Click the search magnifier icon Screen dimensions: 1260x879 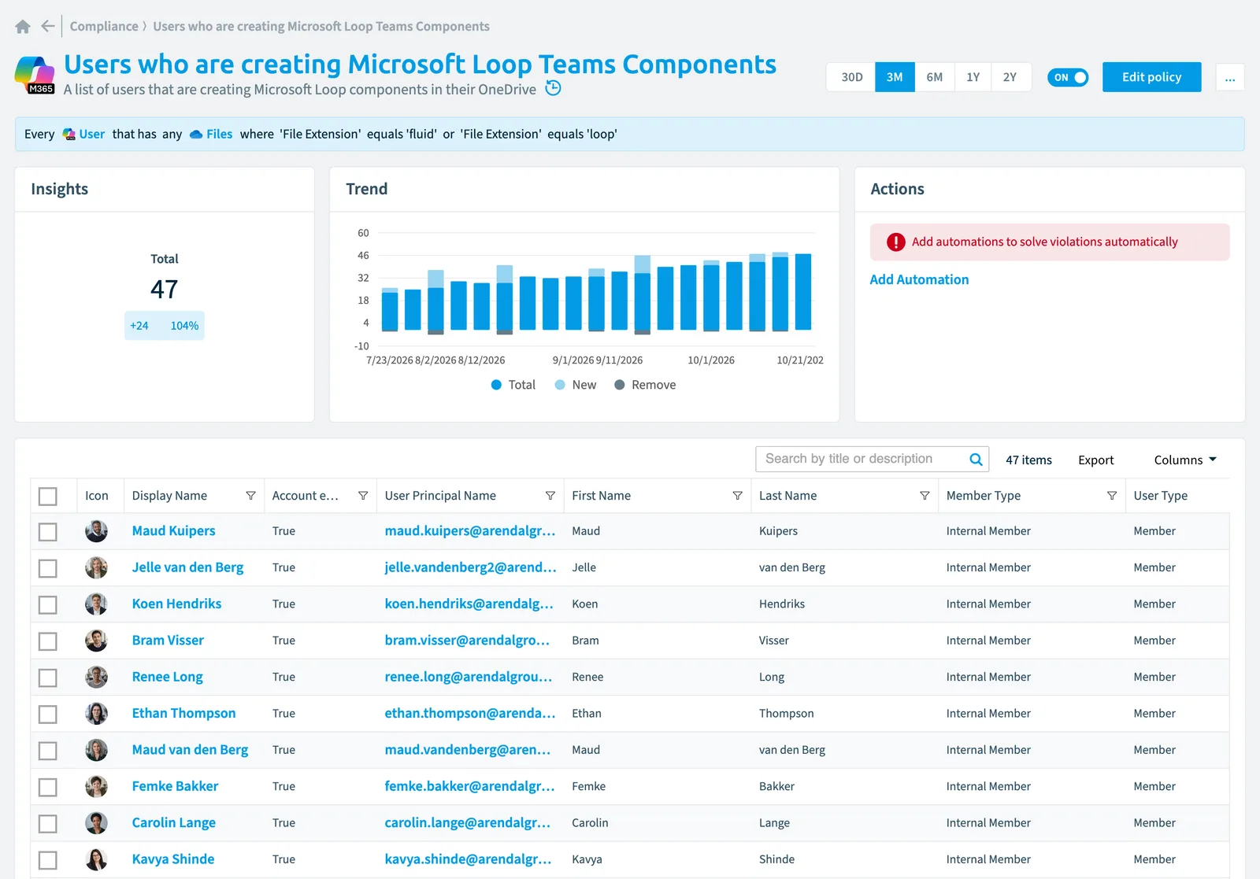976,460
